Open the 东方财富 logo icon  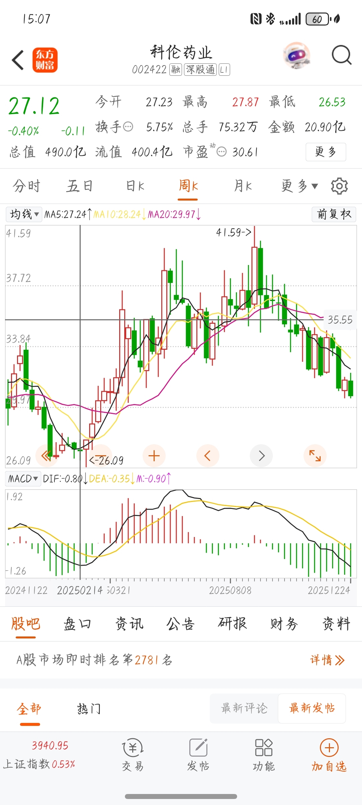point(45,60)
